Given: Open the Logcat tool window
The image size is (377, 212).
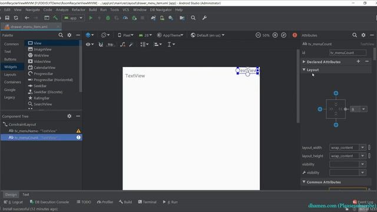Looking at the screenshot, I should point(13,202).
